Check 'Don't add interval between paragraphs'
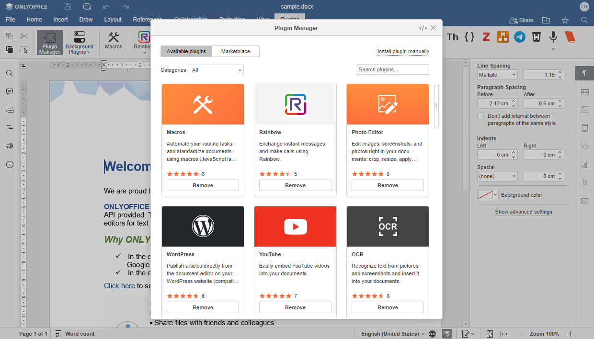The image size is (594, 339). [x=480, y=115]
